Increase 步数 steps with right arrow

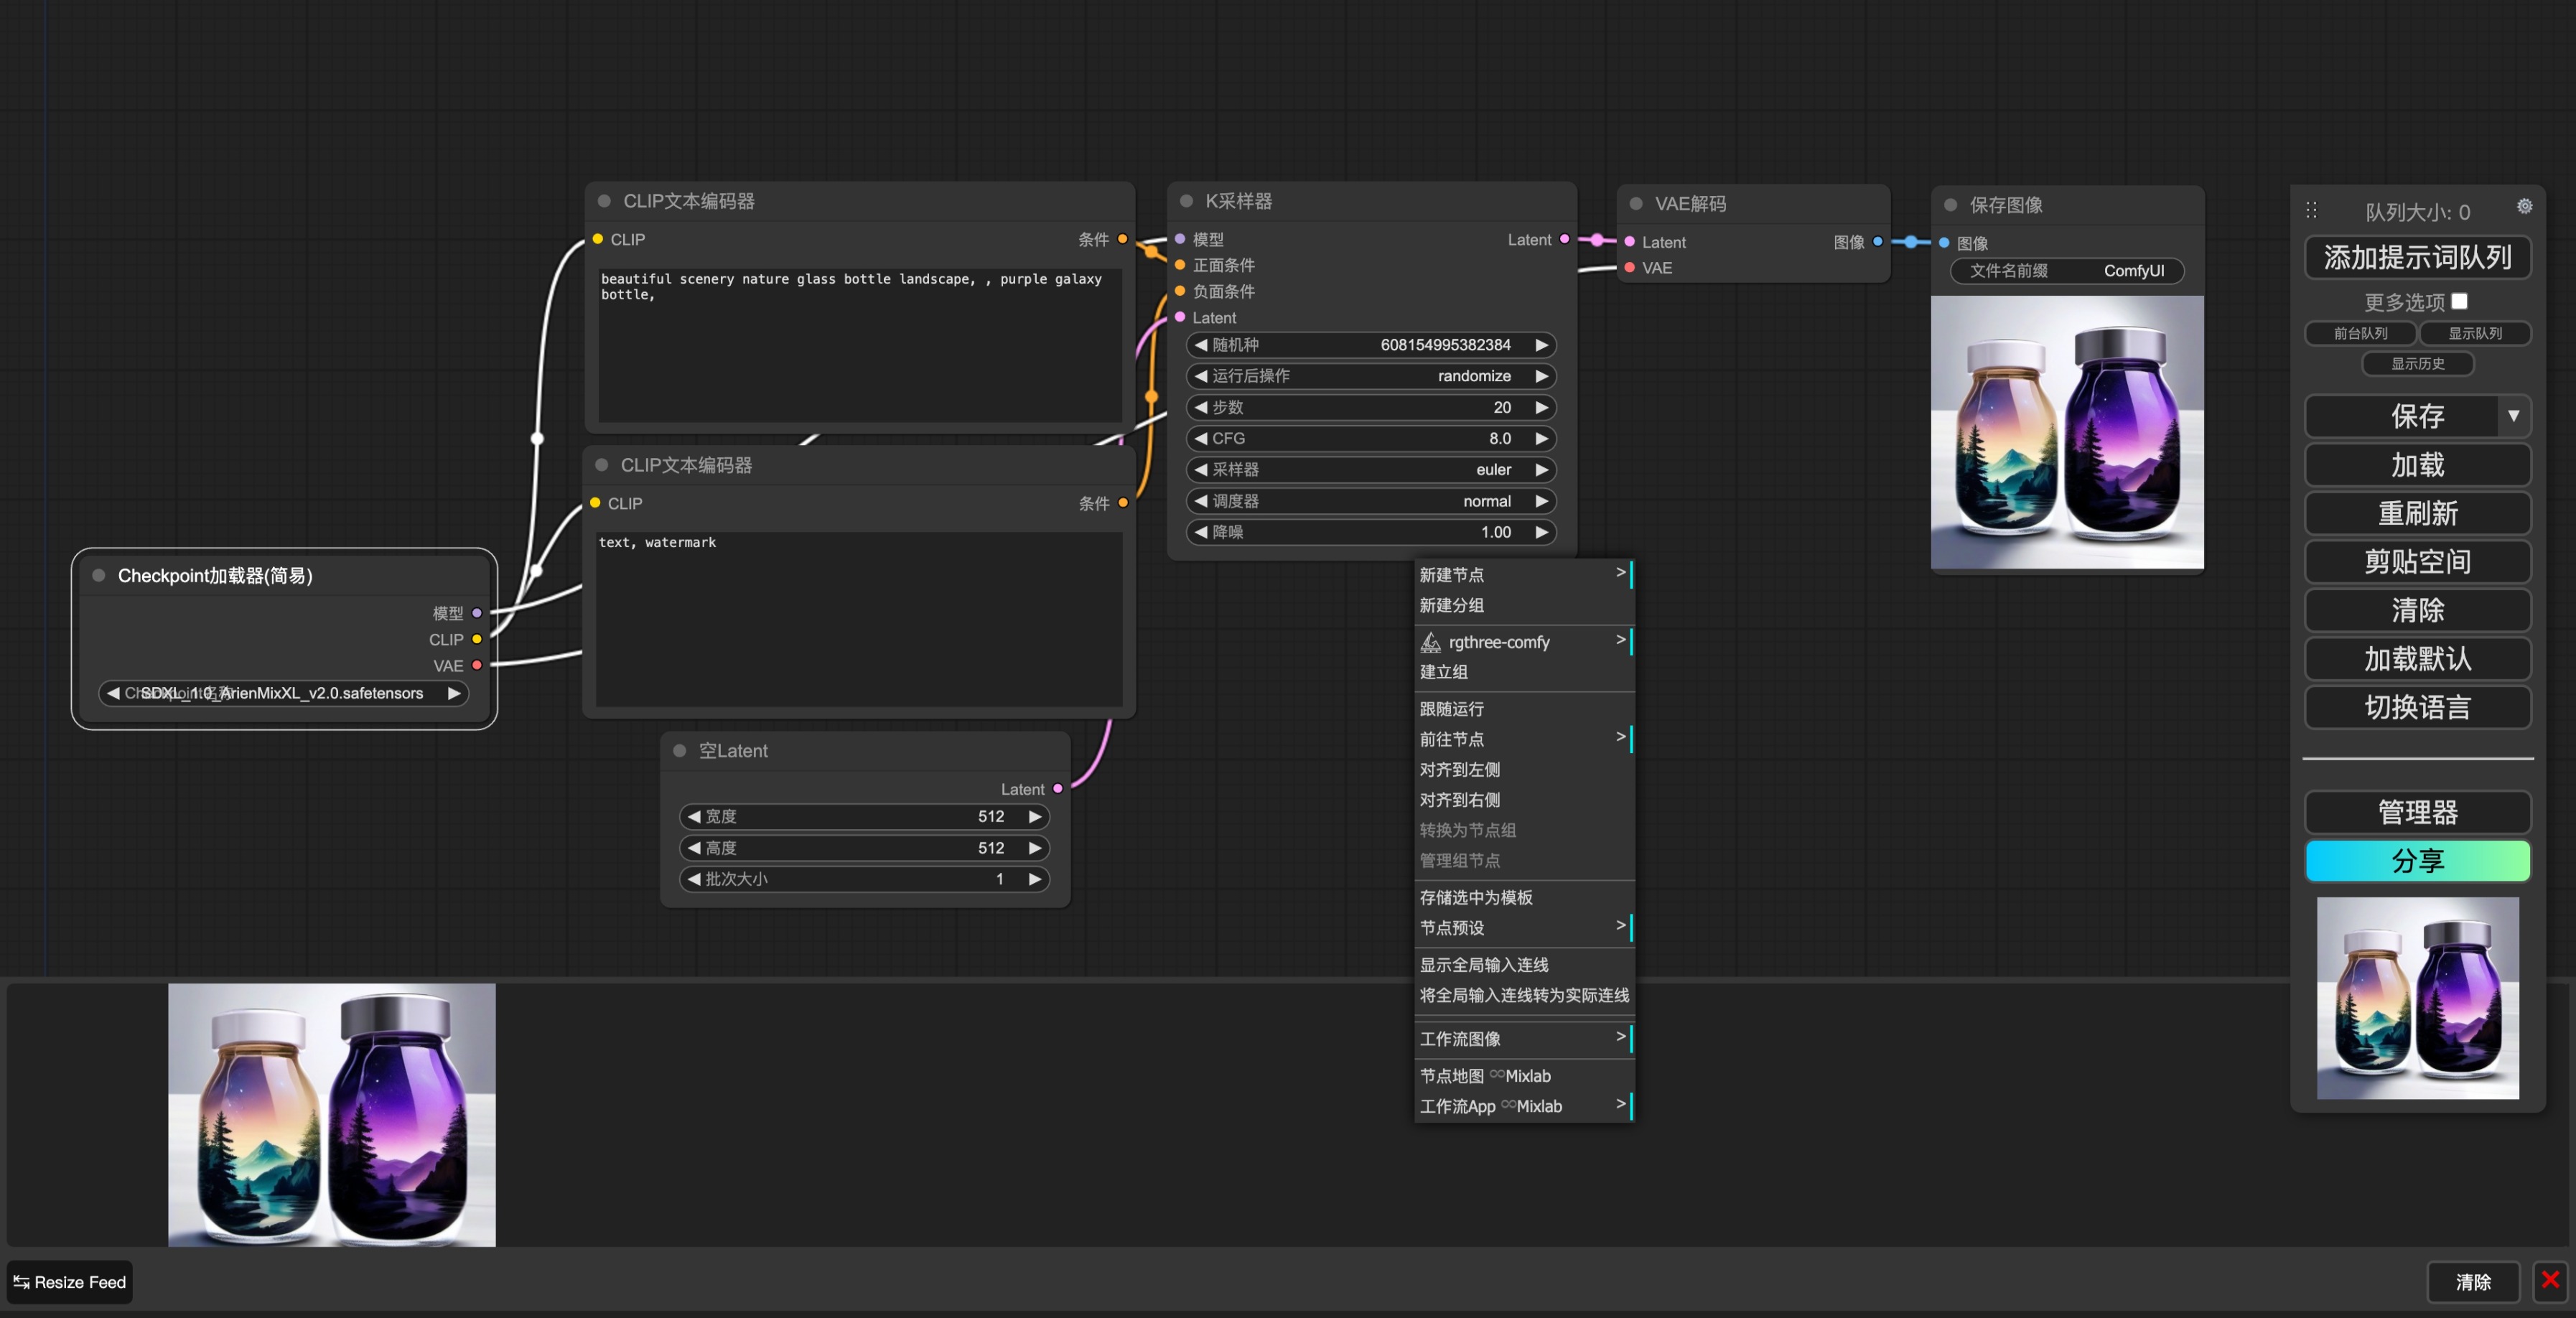[1541, 407]
